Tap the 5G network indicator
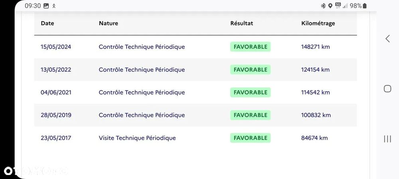 [338, 5]
